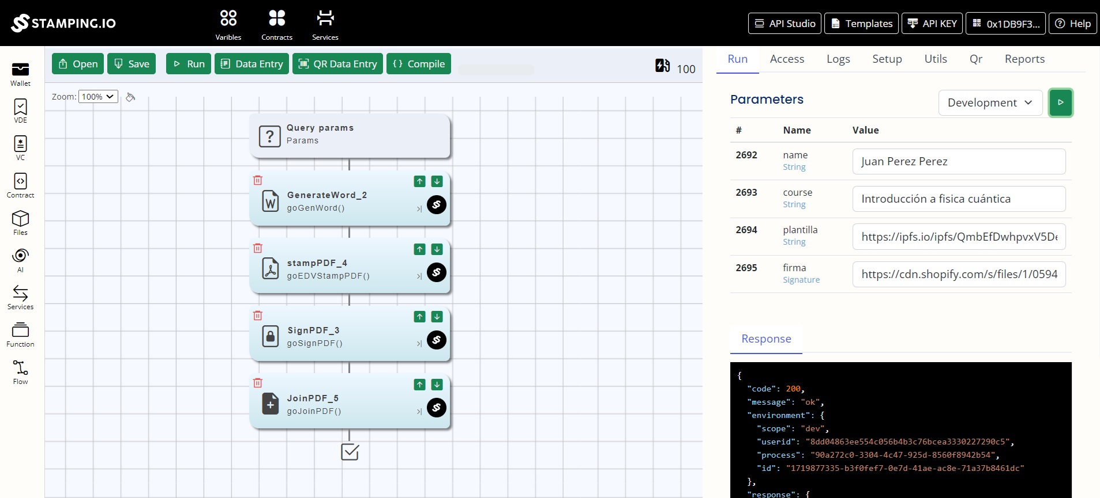Click the 0x1DB9F3... account button
This screenshot has width=1100, height=498.
point(1005,24)
